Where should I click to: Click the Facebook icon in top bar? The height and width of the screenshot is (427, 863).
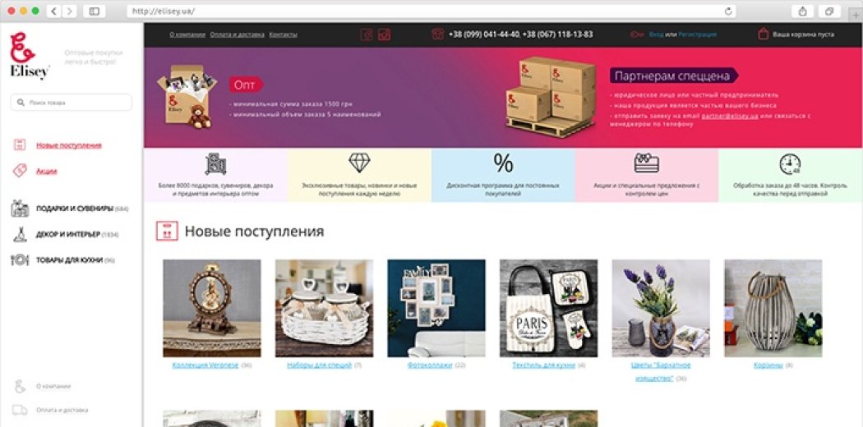tap(367, 34)
